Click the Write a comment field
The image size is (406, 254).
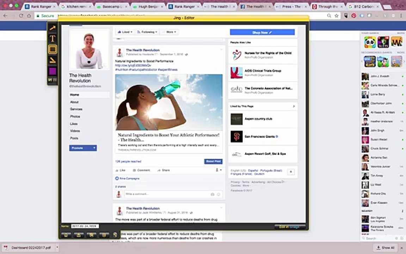[x=167, y=194]
